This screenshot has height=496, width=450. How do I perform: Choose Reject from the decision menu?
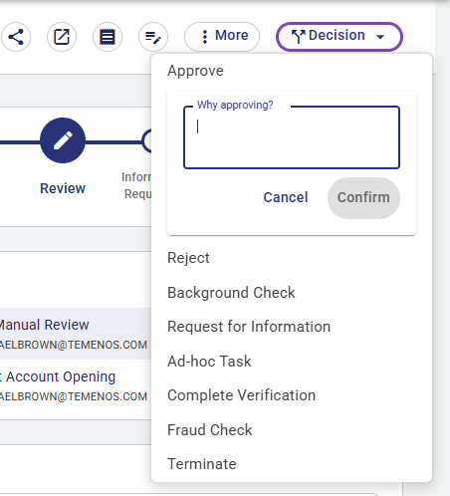[292, 258]
